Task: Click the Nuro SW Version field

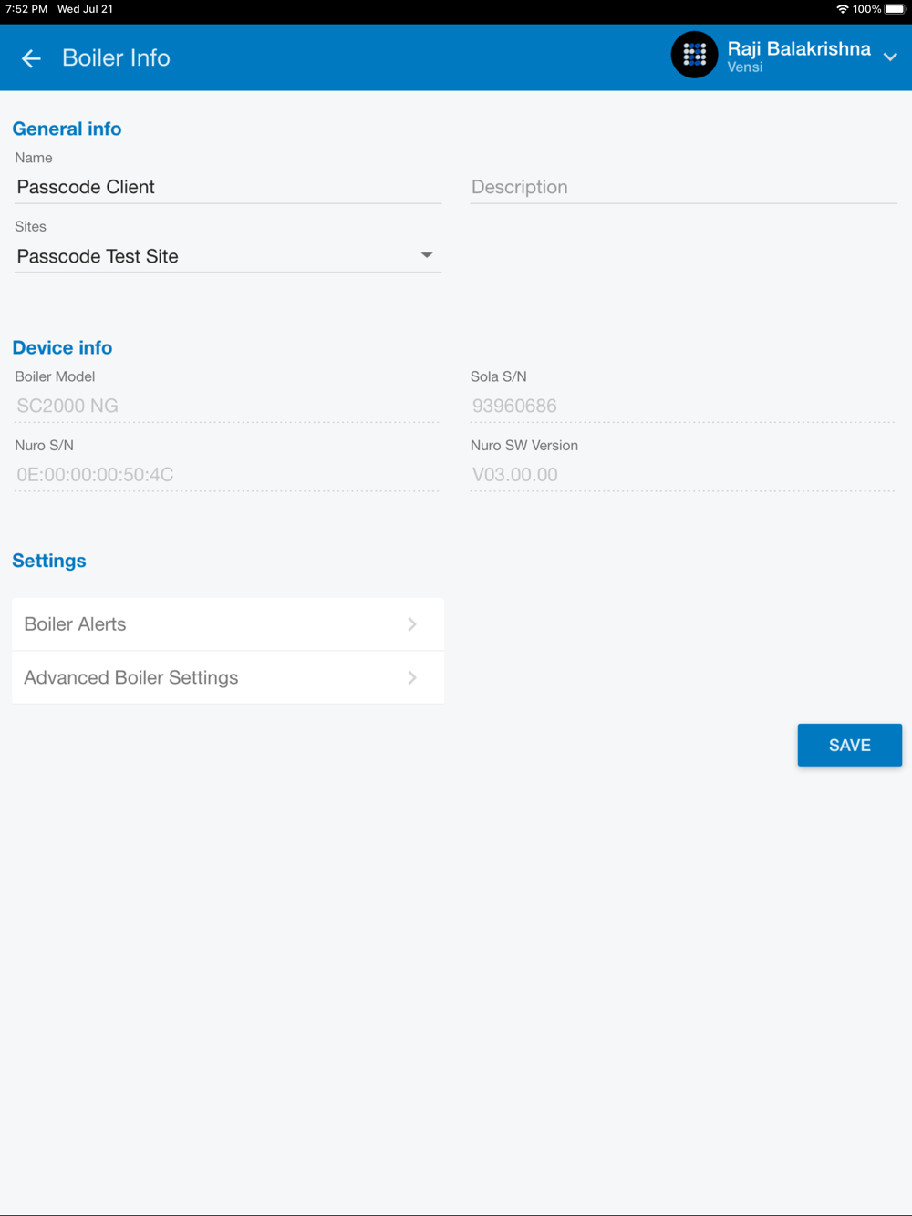Action: (682, 474)
